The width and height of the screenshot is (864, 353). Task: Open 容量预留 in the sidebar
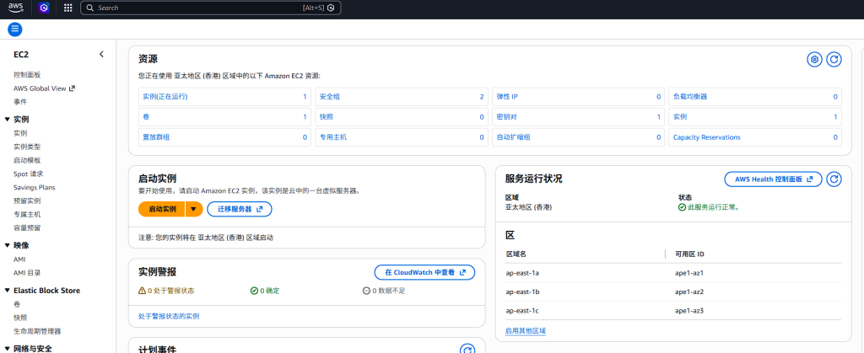(27, 227)
